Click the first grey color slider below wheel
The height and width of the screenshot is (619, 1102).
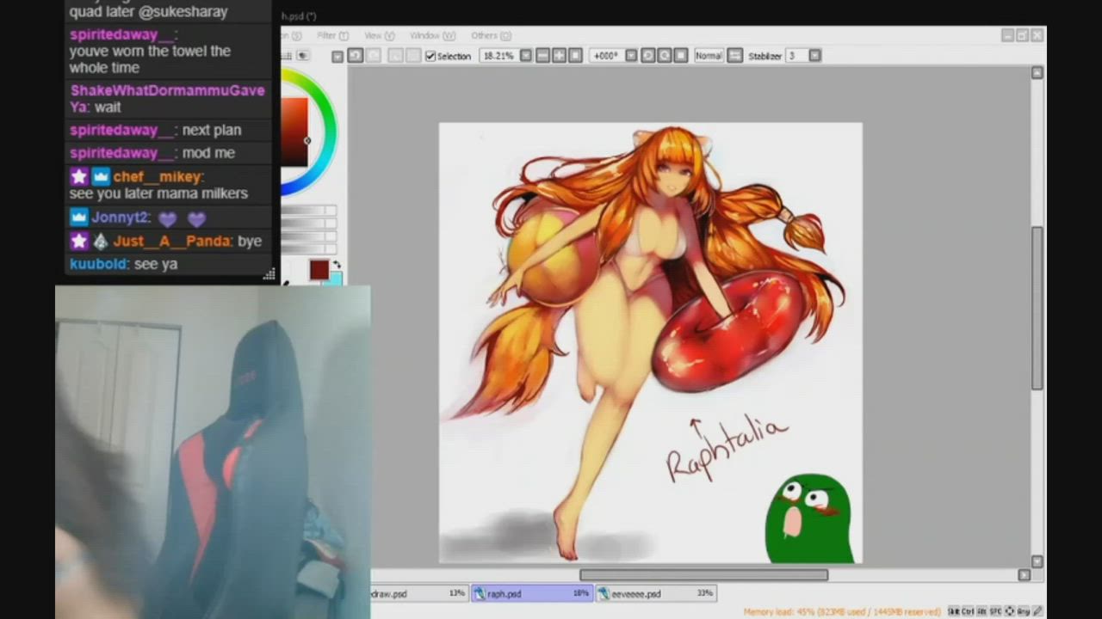click(308, 211)
